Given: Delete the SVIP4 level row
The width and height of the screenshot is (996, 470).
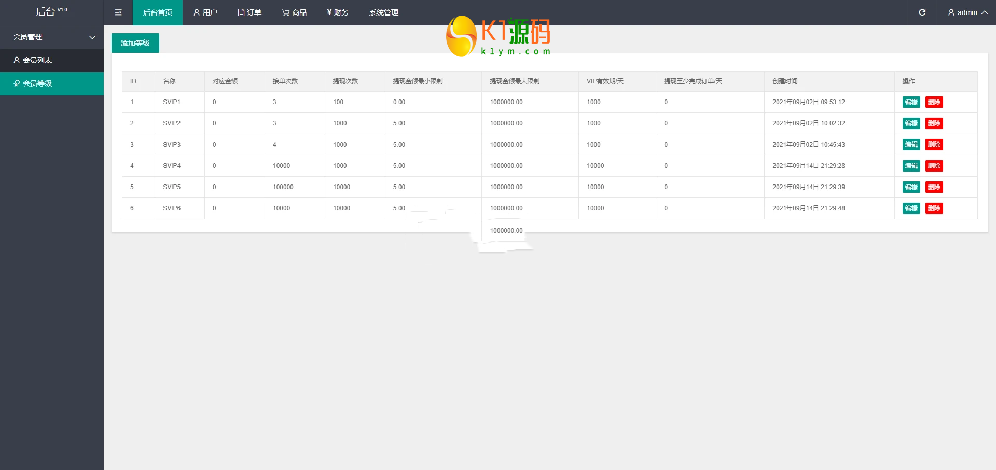Looking at the screenshot, I should tap(934, 166).
